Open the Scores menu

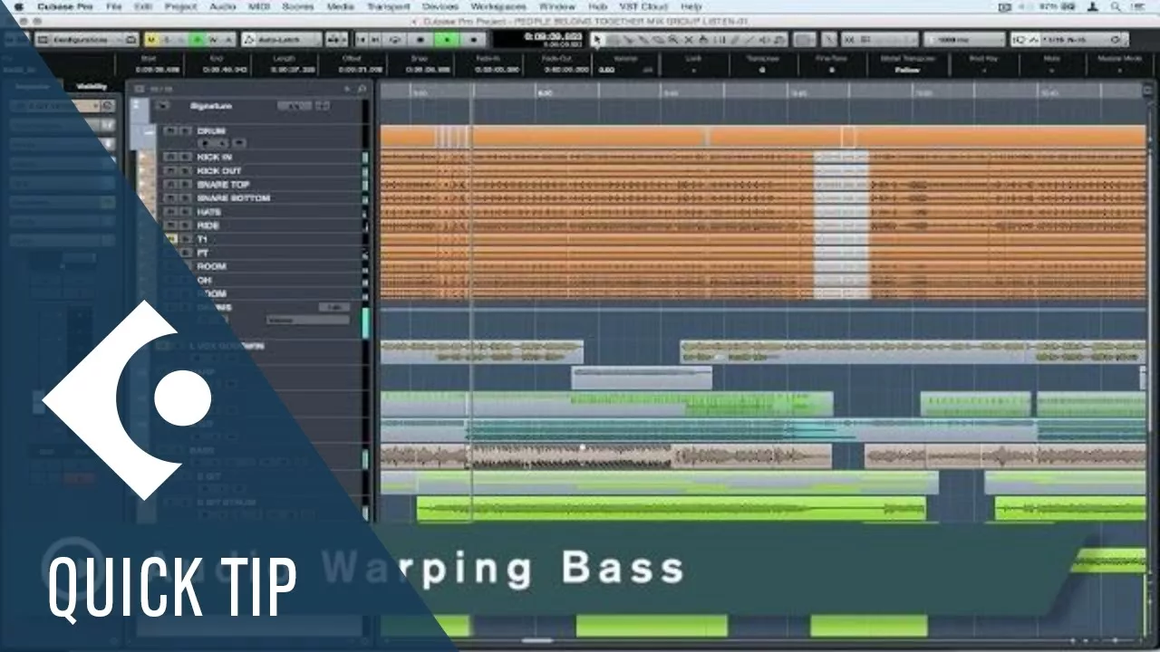(300, 6)
